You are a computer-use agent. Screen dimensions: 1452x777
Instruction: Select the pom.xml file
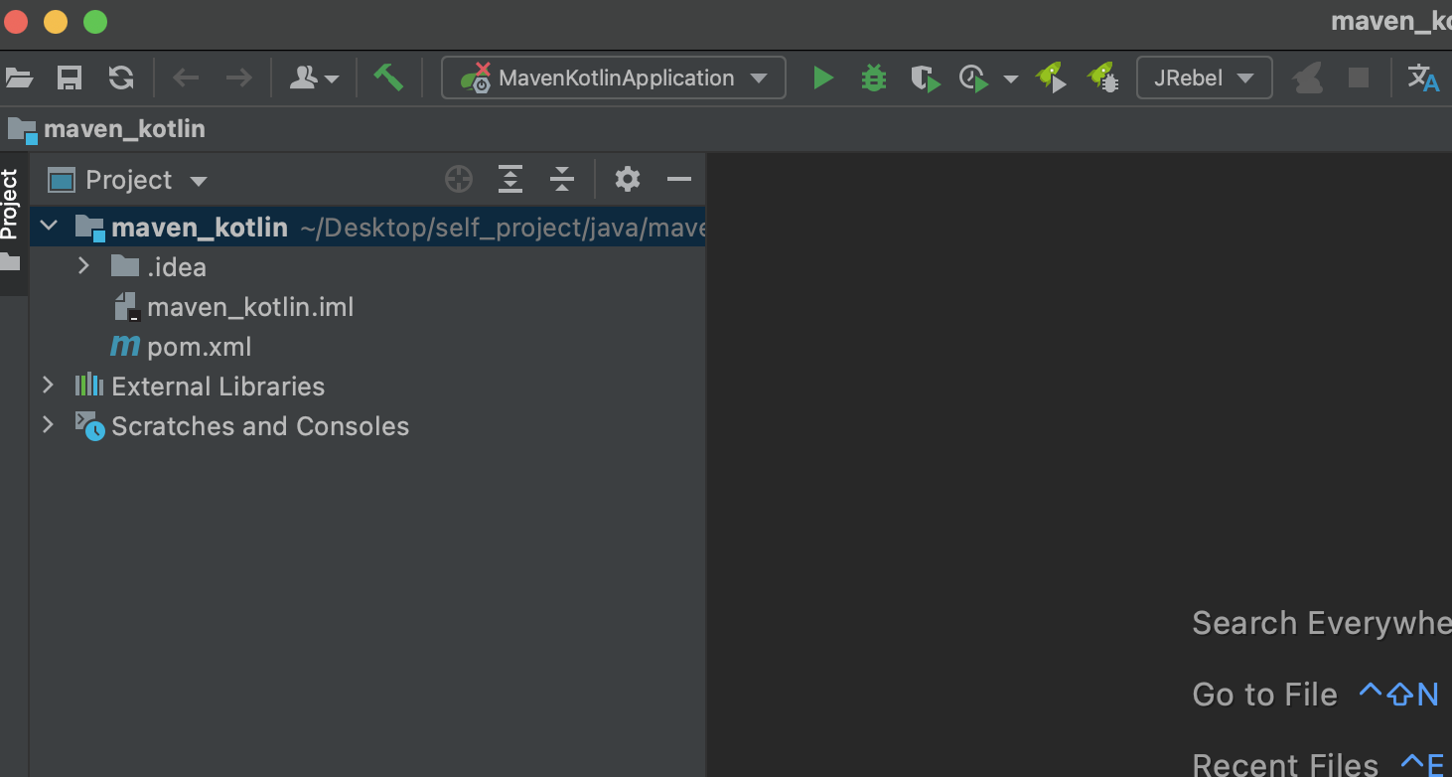pyautogui.click(x=182, y=347)
